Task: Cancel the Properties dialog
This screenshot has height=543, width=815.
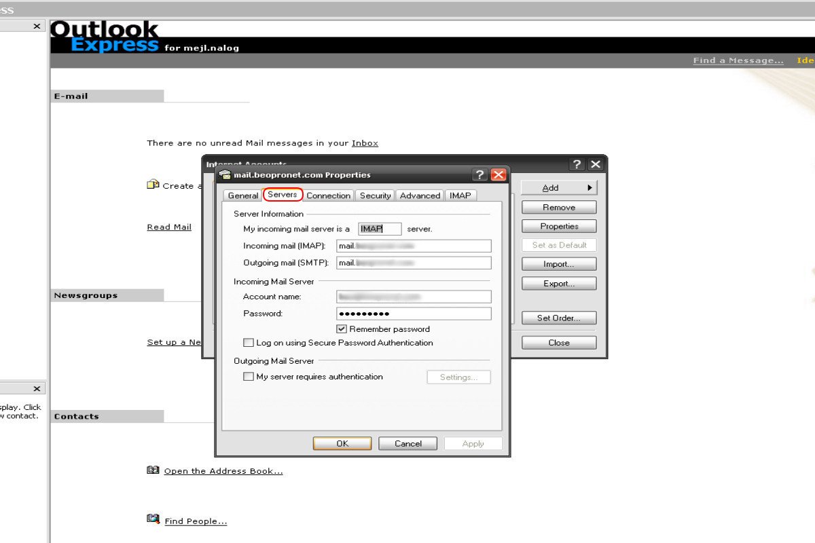Action: [x=408, y=443]
